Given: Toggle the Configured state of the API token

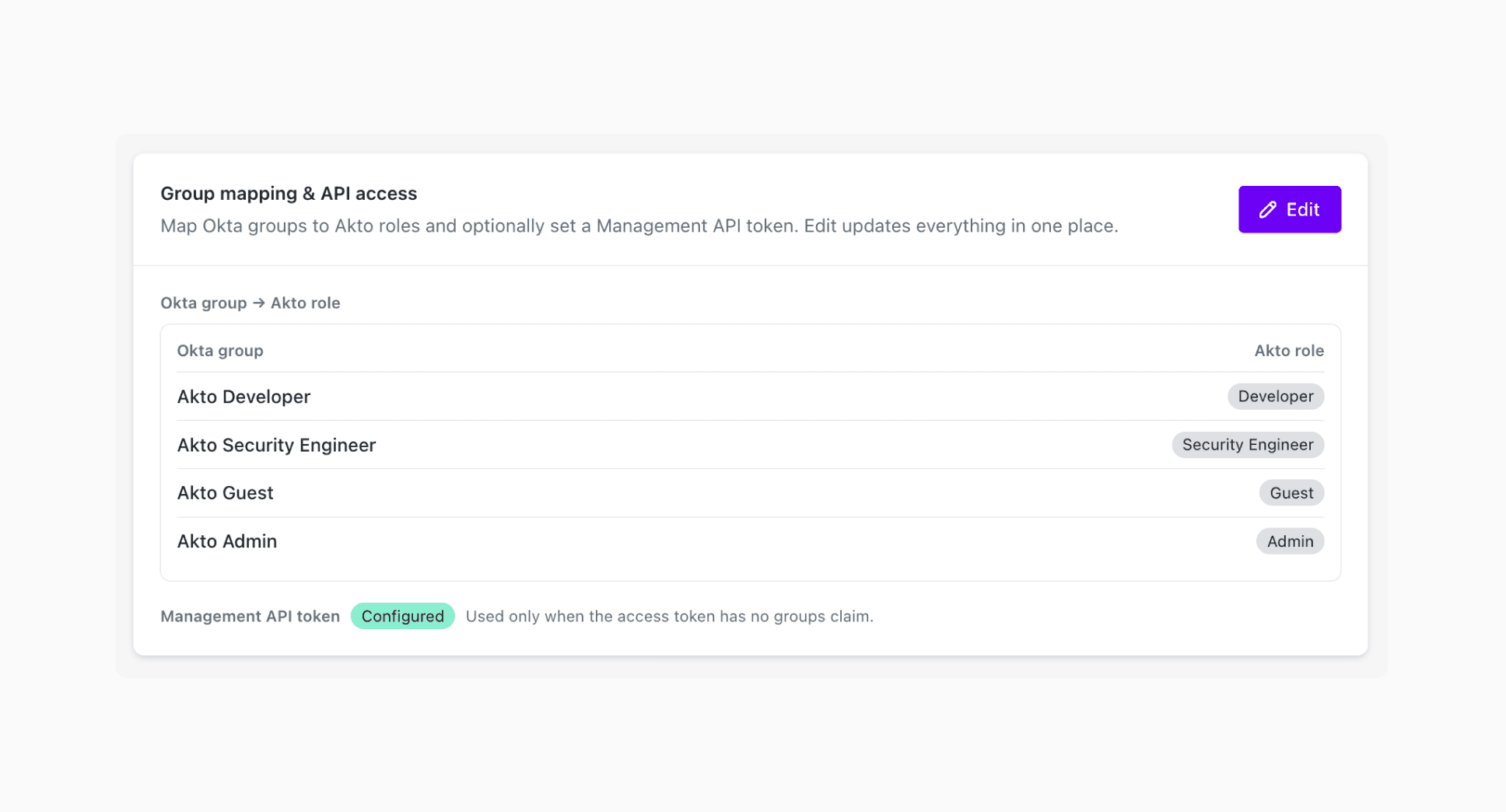Looking at the screenshot, I should [x=402, y=615].
